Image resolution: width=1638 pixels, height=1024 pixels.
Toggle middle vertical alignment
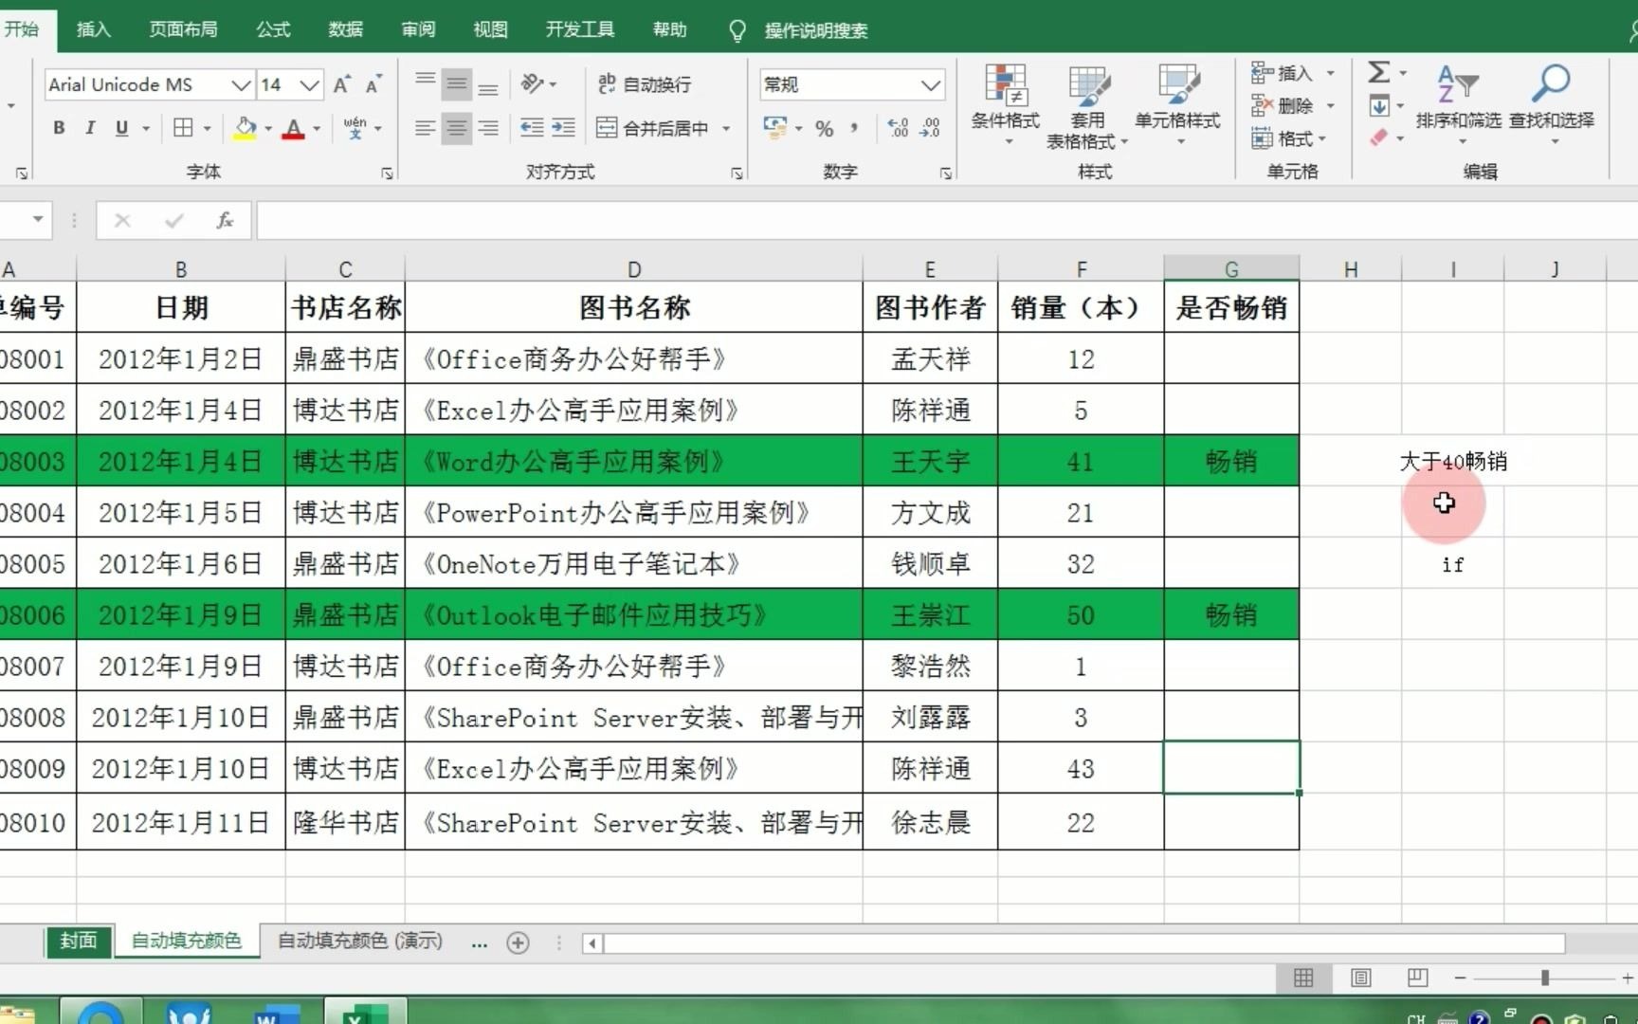457,84
